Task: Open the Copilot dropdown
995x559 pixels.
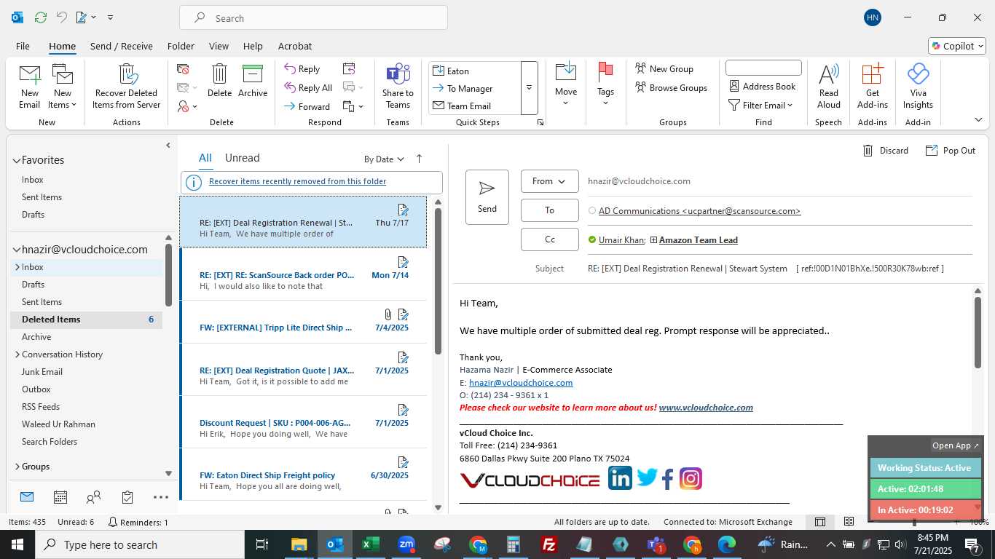Action: [957, 46]
